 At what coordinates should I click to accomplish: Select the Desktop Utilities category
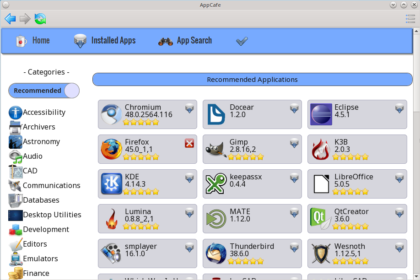click(x=45, y=215)
